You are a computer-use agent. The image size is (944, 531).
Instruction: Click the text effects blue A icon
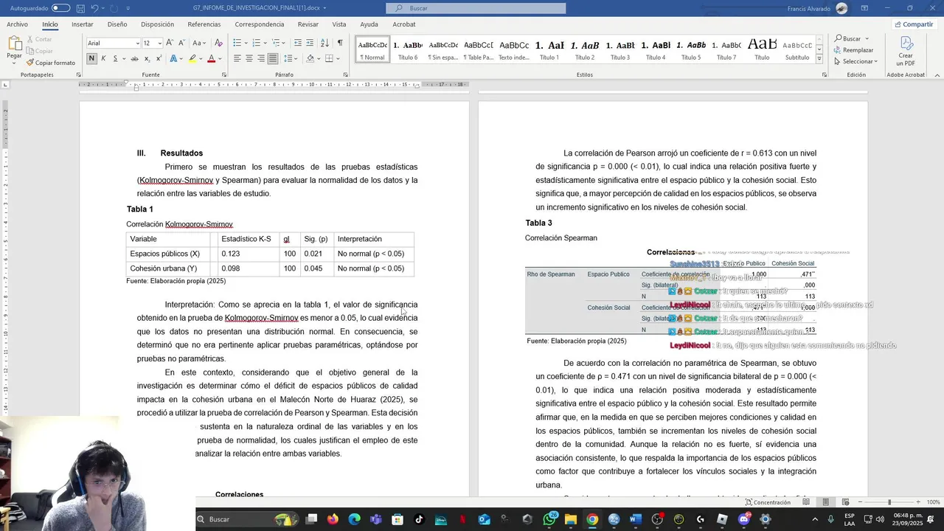173,58
